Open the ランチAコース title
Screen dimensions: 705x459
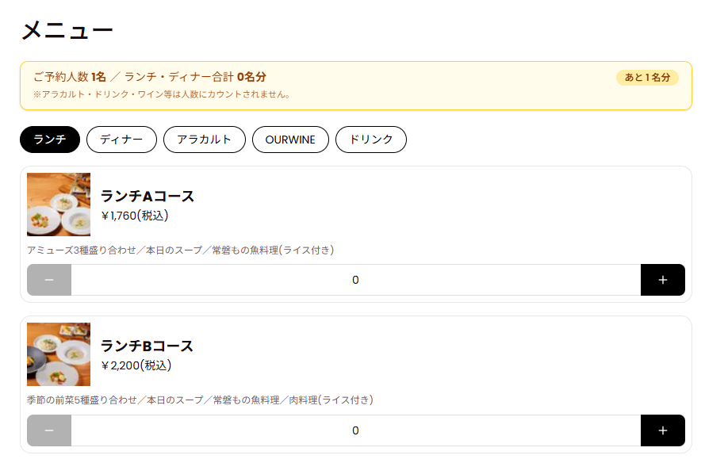click(x=148, y=197)
